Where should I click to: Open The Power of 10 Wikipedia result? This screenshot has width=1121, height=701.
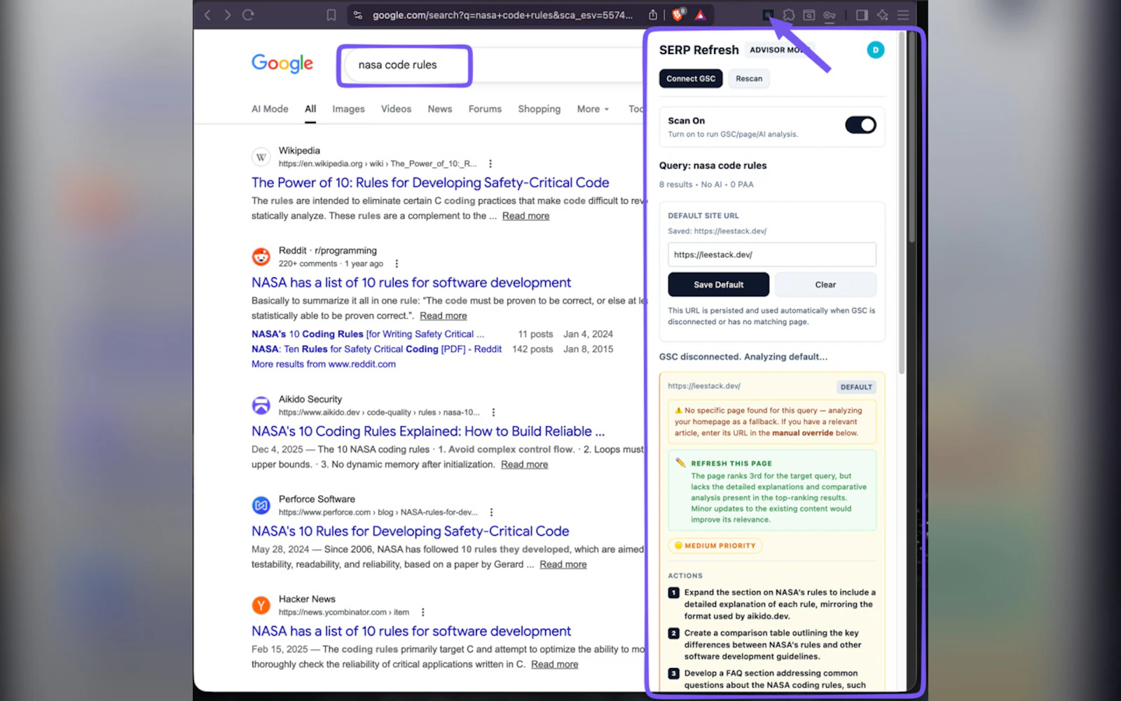click(430, 182)
